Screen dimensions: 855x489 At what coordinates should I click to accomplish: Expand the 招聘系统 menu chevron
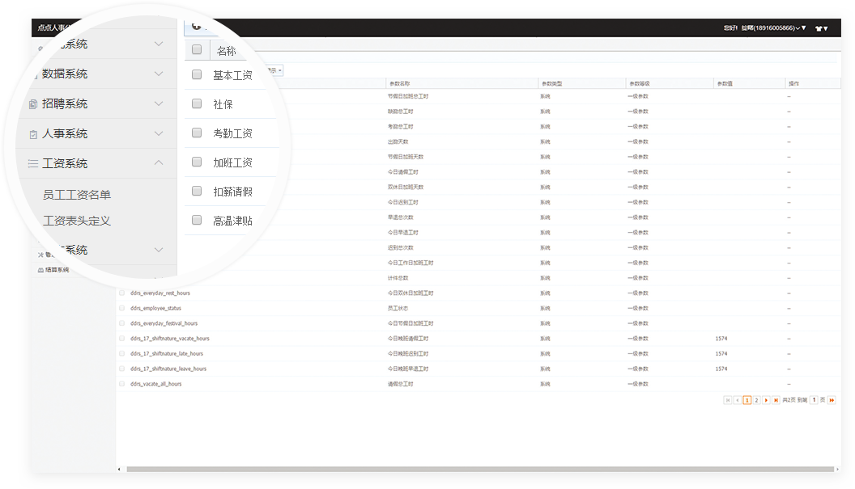coord(159,103)
